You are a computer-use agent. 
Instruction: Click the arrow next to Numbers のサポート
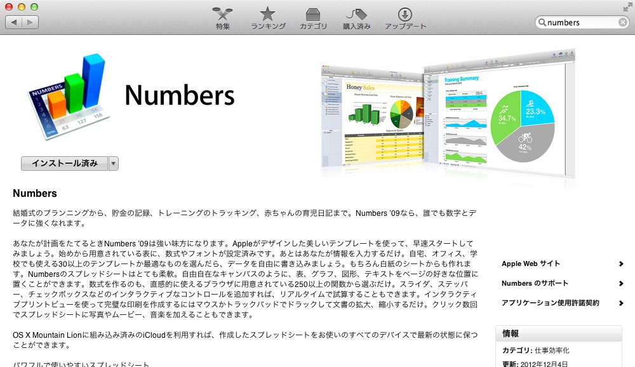pos(621,284)
